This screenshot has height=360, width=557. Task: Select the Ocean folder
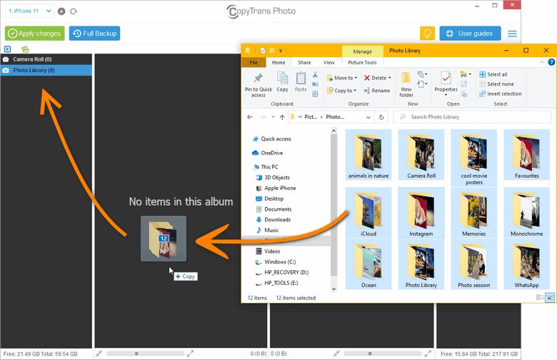coord(368,264)
